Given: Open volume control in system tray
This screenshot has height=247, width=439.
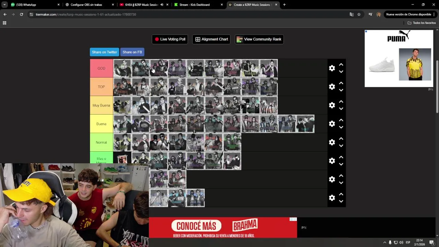Looking at the screenshot, I should coord(401,243).
